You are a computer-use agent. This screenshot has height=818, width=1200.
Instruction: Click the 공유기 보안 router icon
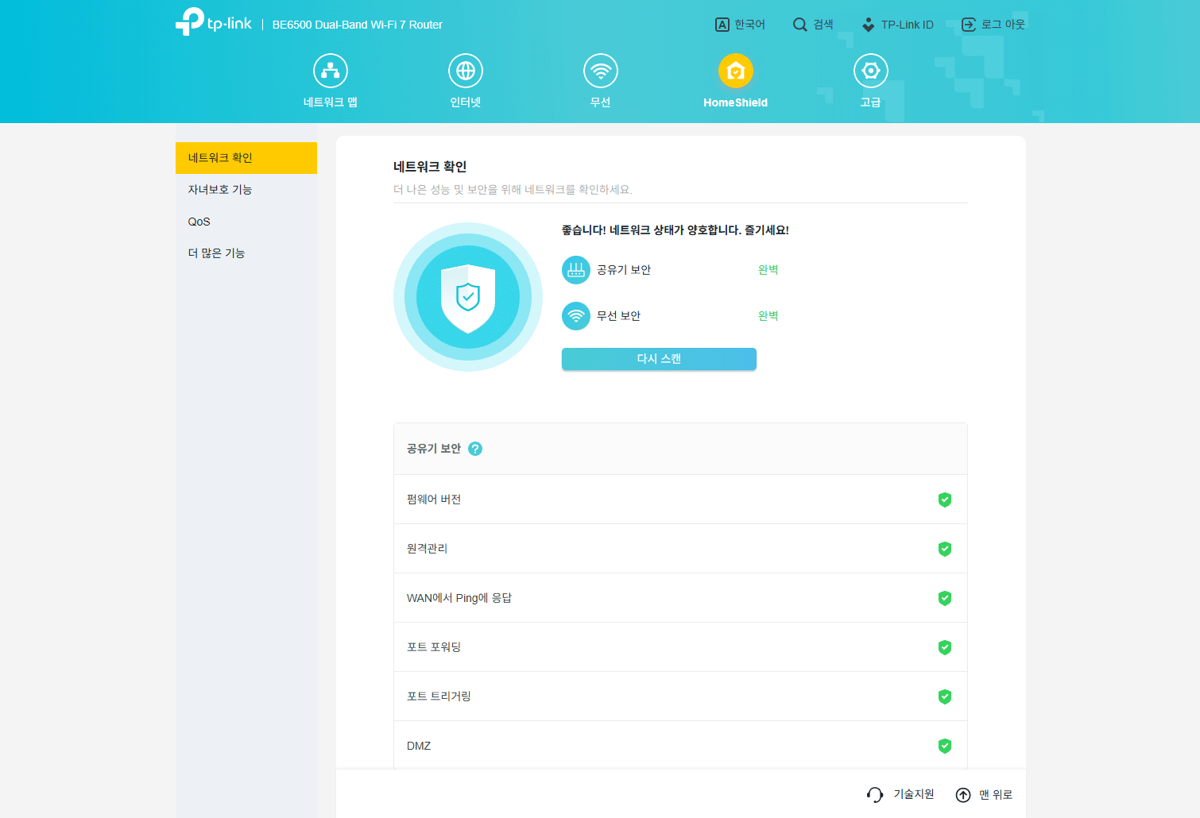(x=576, y=270)
